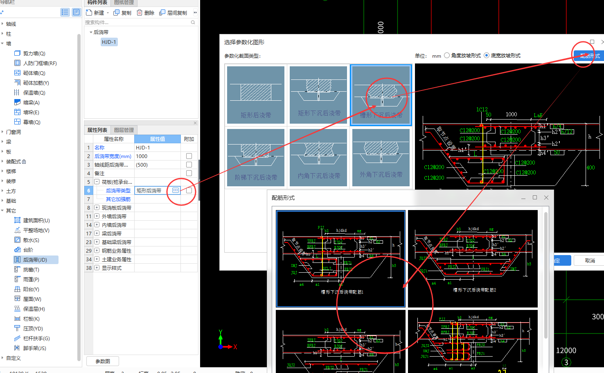Screen dimensions: 604x373
Task: Expand the 钢筋业务属性 property group
Action: pyautogui.click(x=97, y=251)
